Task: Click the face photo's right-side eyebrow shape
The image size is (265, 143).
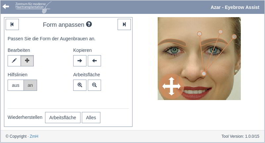Action: coord(214,42)
